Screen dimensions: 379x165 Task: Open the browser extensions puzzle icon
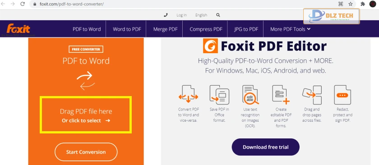[363, 4]
